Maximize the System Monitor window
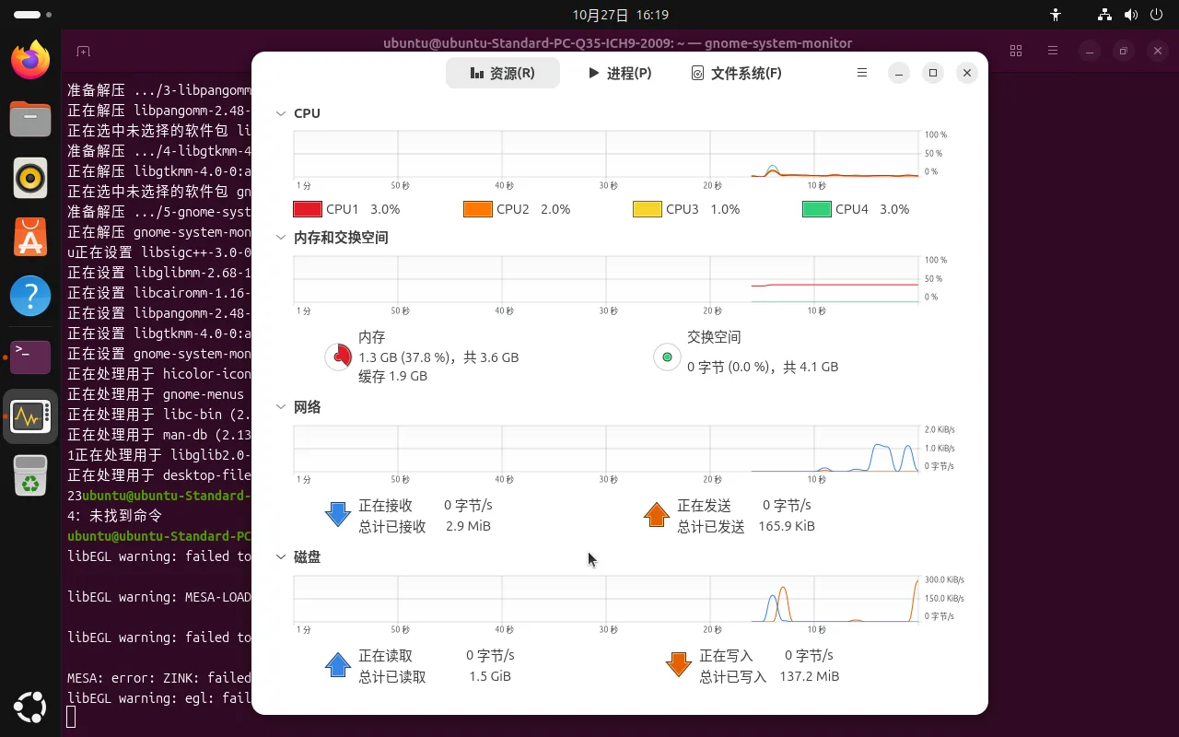 933,73
